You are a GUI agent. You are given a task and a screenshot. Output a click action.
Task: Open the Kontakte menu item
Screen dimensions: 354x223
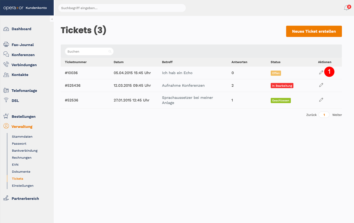20,75
